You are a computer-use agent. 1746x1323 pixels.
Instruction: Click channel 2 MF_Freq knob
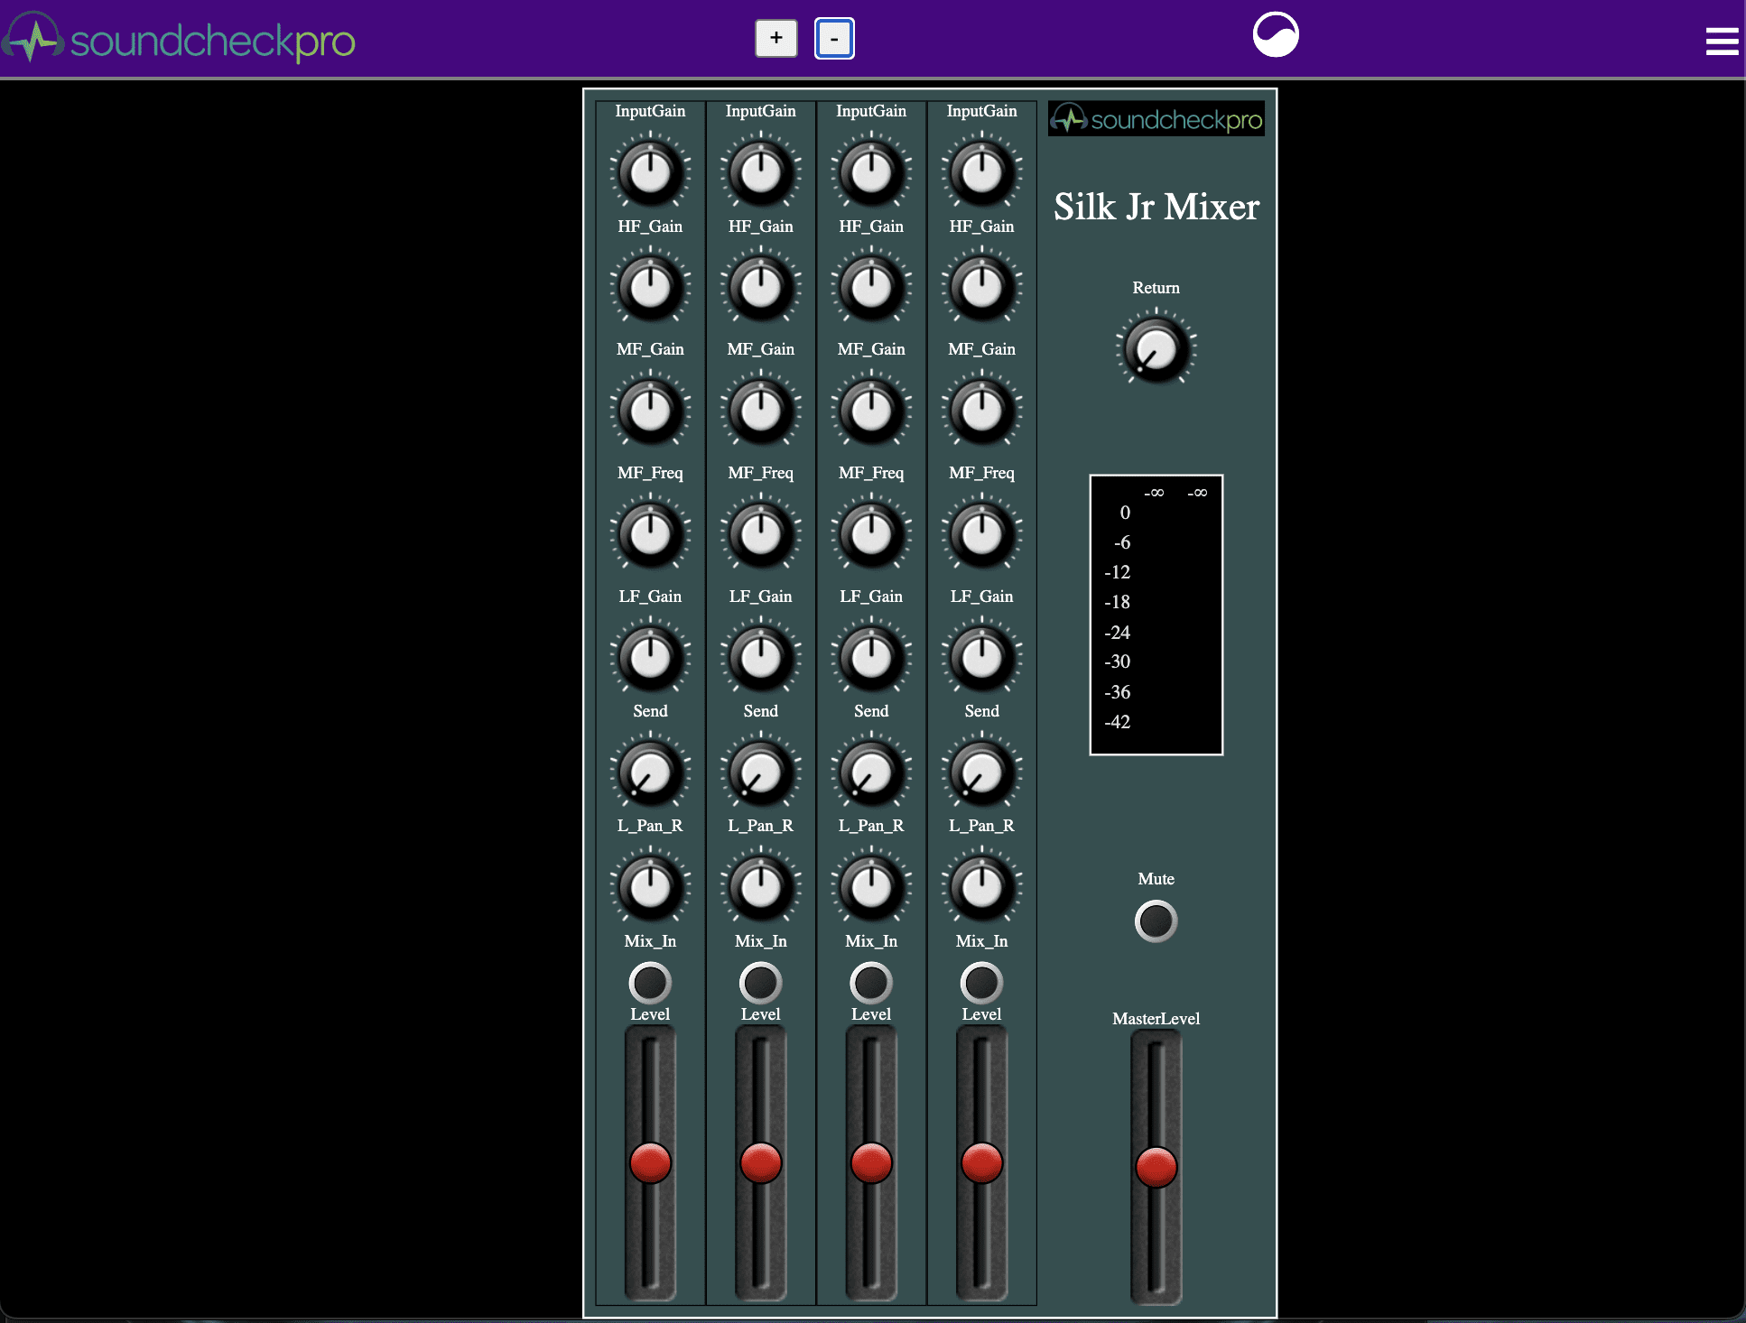tap(761, 533)
